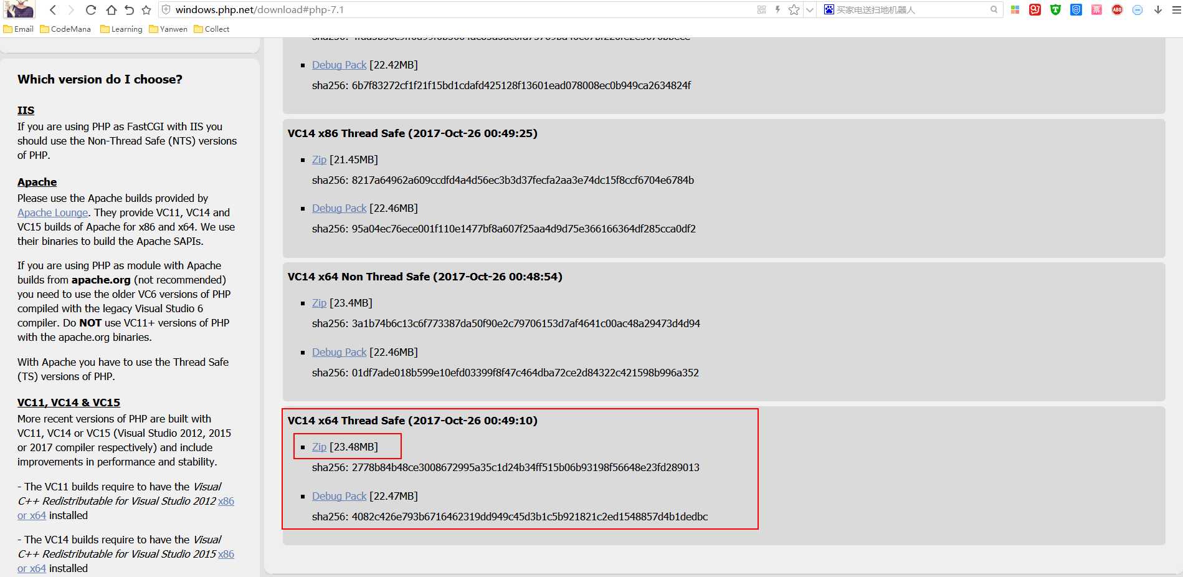Open the colorful grid apps icon
Image resolution: width=1183 pixels, height=577 pixels.
[1015, 9]
